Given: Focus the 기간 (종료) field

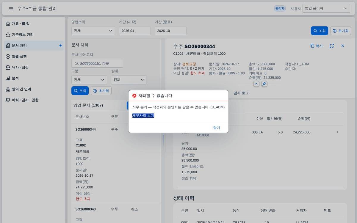Looking at the screenshot, I should click(x=170, y=31).
